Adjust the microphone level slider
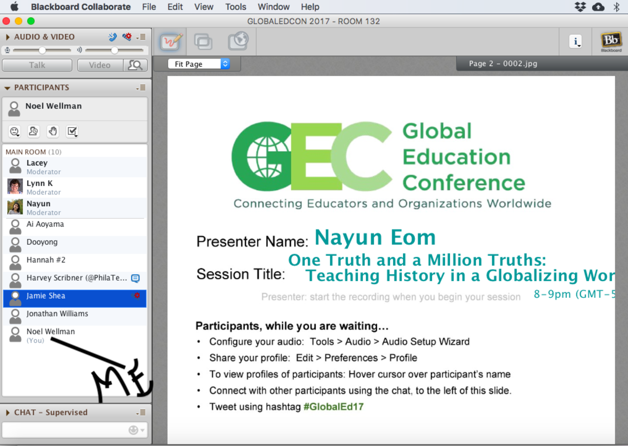Viewport: 628px width, 446px height. 42,50
